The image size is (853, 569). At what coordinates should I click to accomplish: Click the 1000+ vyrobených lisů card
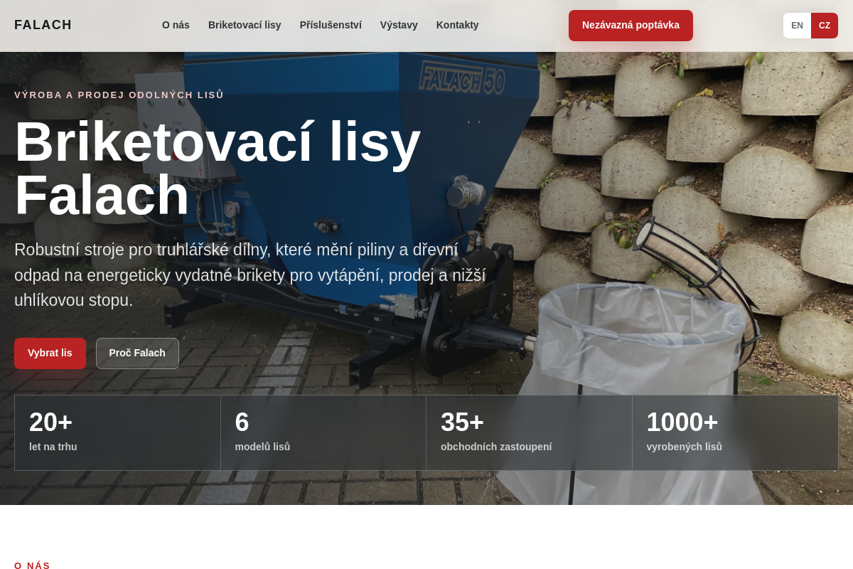[735, 432]
